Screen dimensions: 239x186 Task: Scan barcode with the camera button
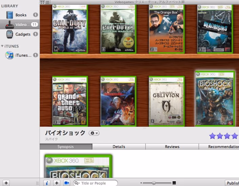(67, 183)
